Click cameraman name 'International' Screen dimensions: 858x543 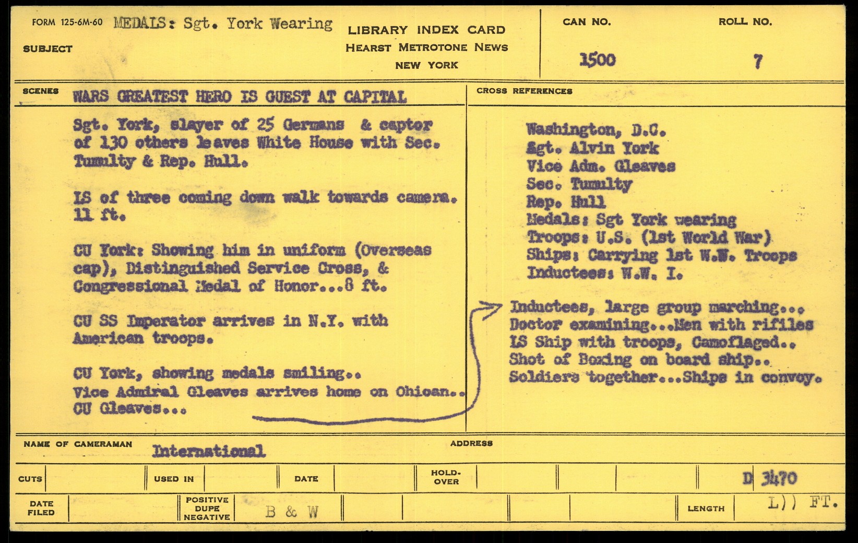click(x=209, y=451)
